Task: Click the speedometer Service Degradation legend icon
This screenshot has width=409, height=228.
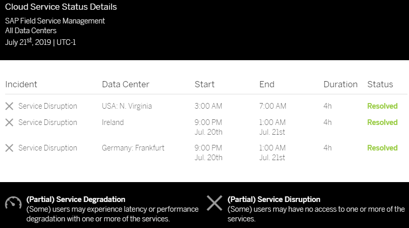Action: pos(13,203)
